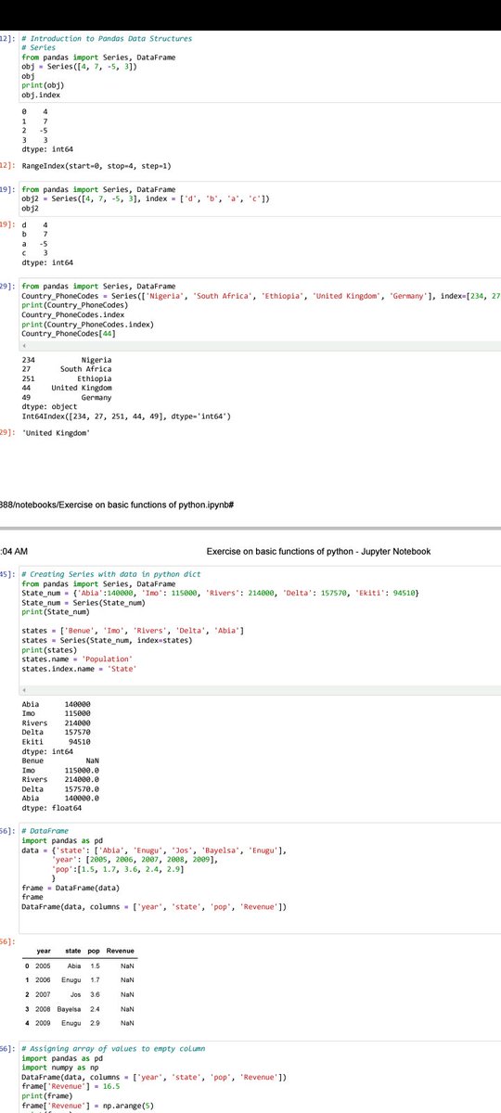Image resolution: width=501 pixels, height=1113 pixels.
Task: Click the output row 'Ekiti 94510'
Action: click(x=56, y=742)
